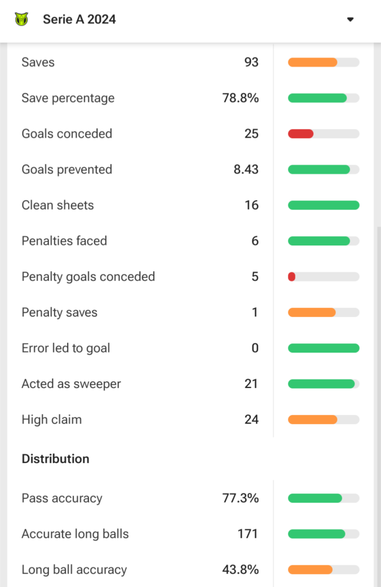Select the Penalty saves value 1
Viewport: 381px width, 587px height.
(254, 312)
